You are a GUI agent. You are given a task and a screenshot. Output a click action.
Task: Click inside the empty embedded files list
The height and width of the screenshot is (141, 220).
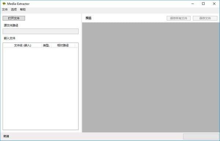point(41,88)
